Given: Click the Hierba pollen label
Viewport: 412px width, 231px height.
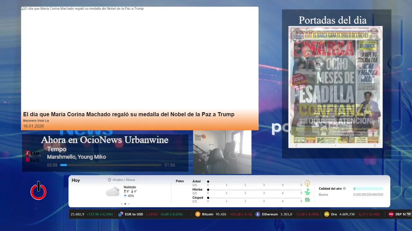Looking at the screenshot, I should 197,190.
